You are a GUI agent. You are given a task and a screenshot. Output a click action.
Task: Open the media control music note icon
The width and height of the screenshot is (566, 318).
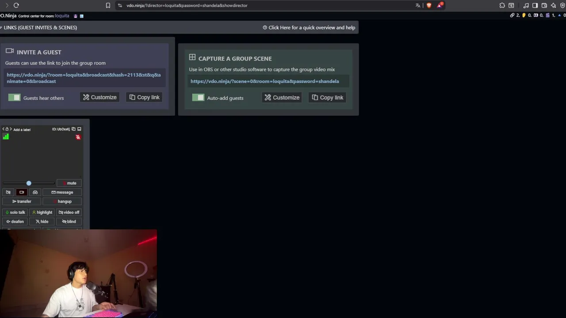pos(526,5)
